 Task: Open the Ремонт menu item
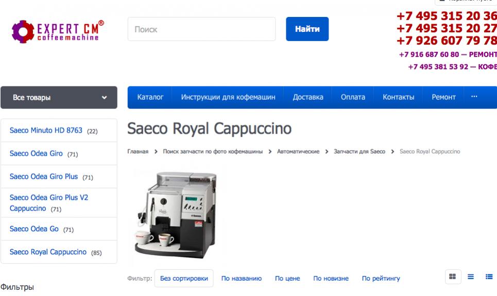pos(443,97)
